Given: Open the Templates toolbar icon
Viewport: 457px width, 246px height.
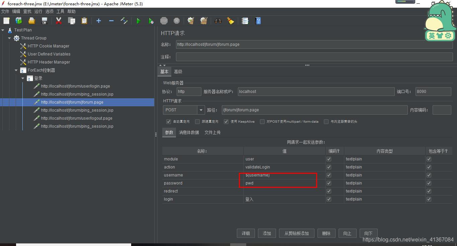Looking at the screenshot, I should (19, 21).
